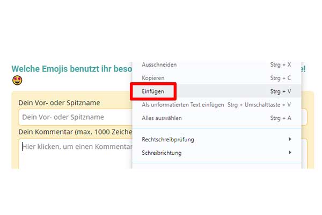Viewport: 322px width, 215px height.
Task: Select Kopieren in the context menu
Action: point(153,78)
